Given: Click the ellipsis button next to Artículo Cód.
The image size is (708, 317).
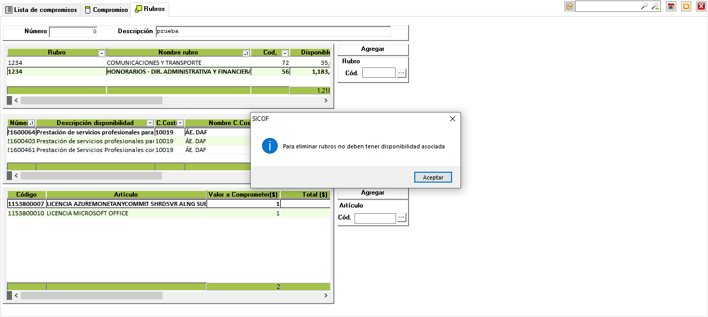Looking at the screenshot, I should pos(402,218).
